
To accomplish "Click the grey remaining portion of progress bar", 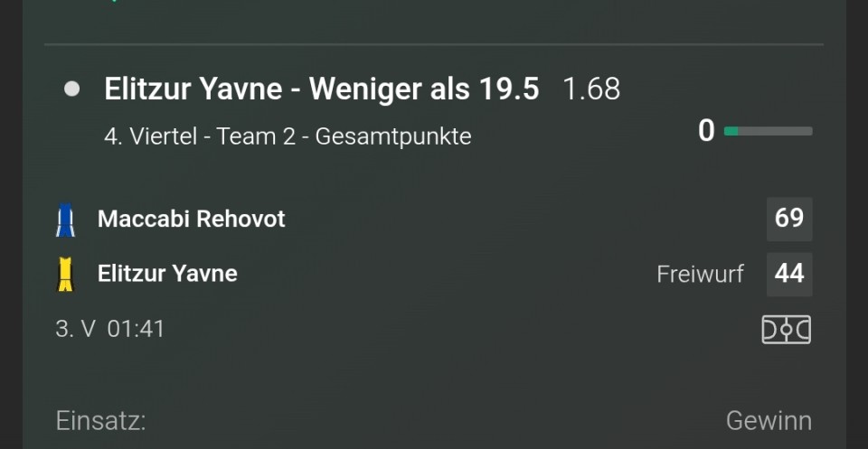I will pos(775,131).
